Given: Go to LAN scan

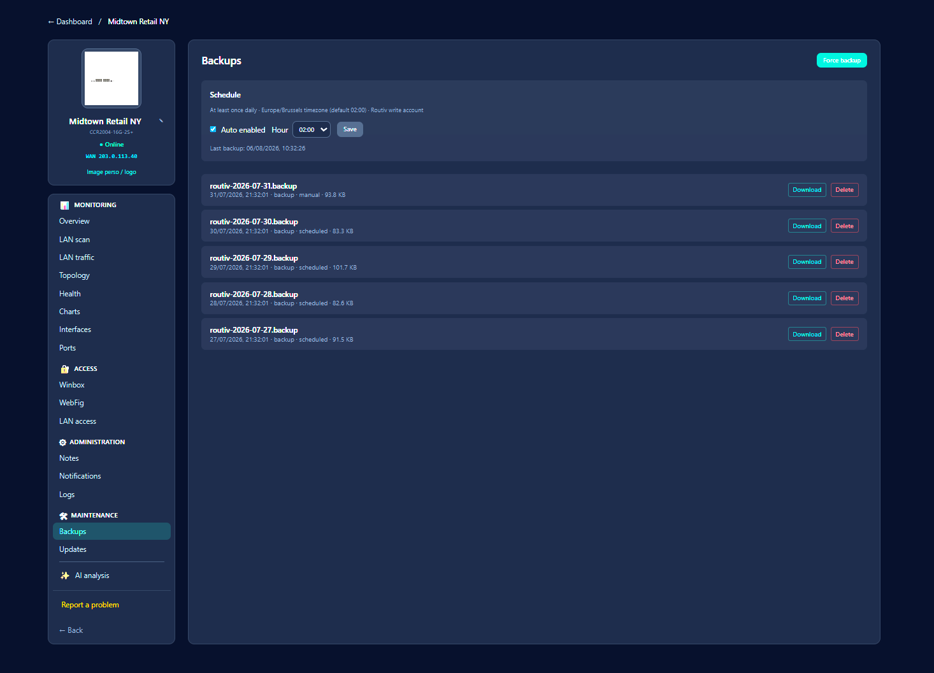Looking at the screenshot, I should click(x=111, y=240).
